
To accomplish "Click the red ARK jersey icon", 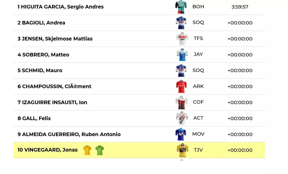I will click(181, 86).
